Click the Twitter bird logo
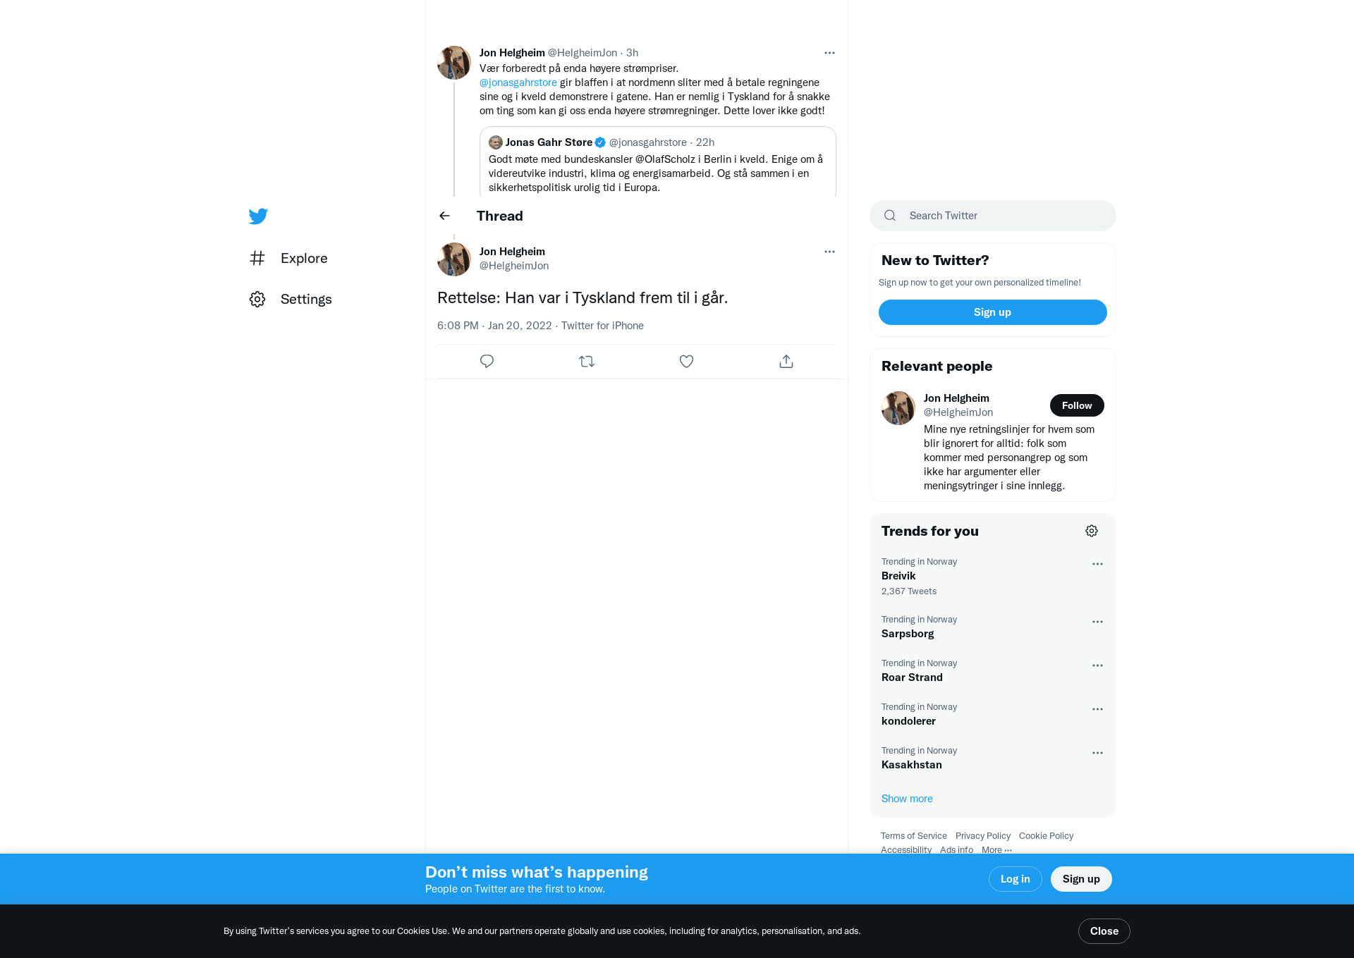Screen dimensions: 1354x958 (x=258, y=216)
